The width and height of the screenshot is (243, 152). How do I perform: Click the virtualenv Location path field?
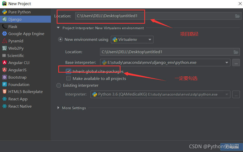pyautogui.click(x=170, y=52)
